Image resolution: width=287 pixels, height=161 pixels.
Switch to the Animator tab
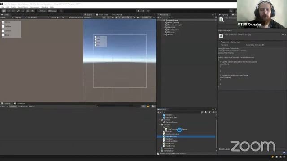tap(117, 15)
